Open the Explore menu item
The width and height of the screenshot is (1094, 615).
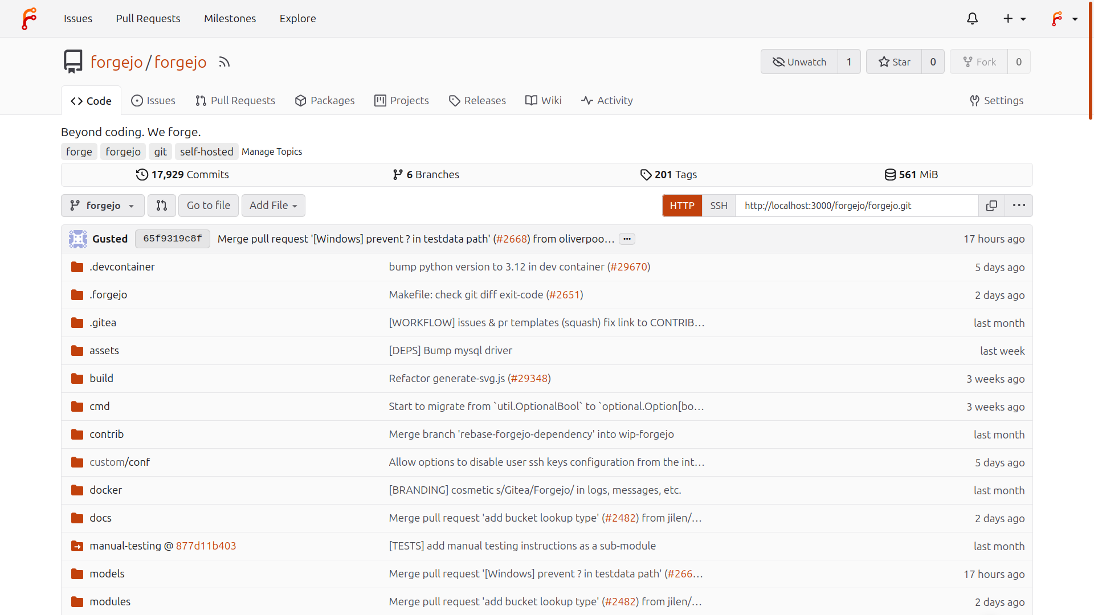[297, 18]
